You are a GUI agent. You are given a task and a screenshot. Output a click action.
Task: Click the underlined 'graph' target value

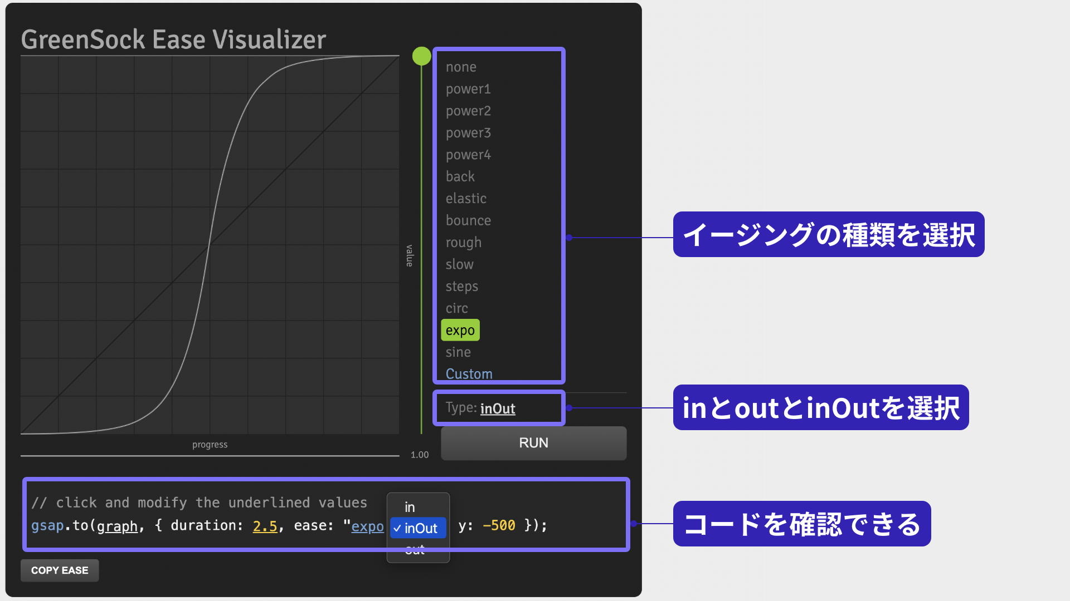[x=117, y=526]
